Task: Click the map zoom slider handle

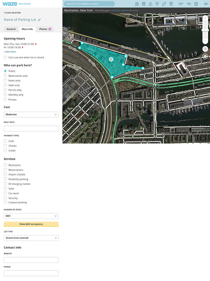Action: 205,30
